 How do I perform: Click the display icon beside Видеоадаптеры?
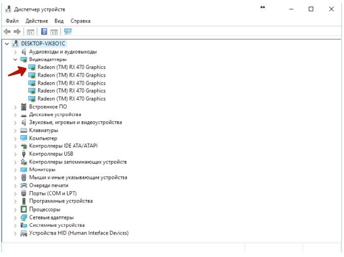point(24,60)
